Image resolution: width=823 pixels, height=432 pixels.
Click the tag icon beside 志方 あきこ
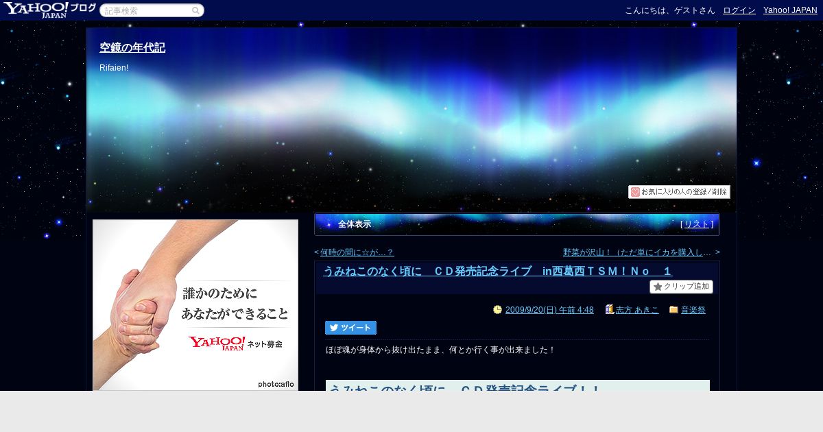(610, 310)
